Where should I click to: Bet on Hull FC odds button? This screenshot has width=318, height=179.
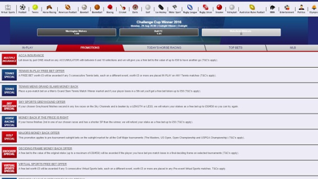click(159, 32)
